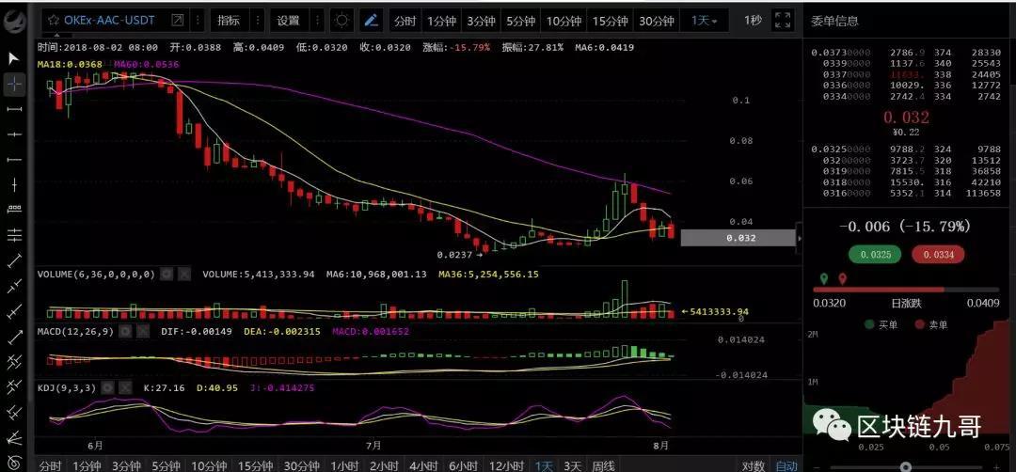
Task: Select bottom bar 1小时 interval
Action: tap(344, 465)
